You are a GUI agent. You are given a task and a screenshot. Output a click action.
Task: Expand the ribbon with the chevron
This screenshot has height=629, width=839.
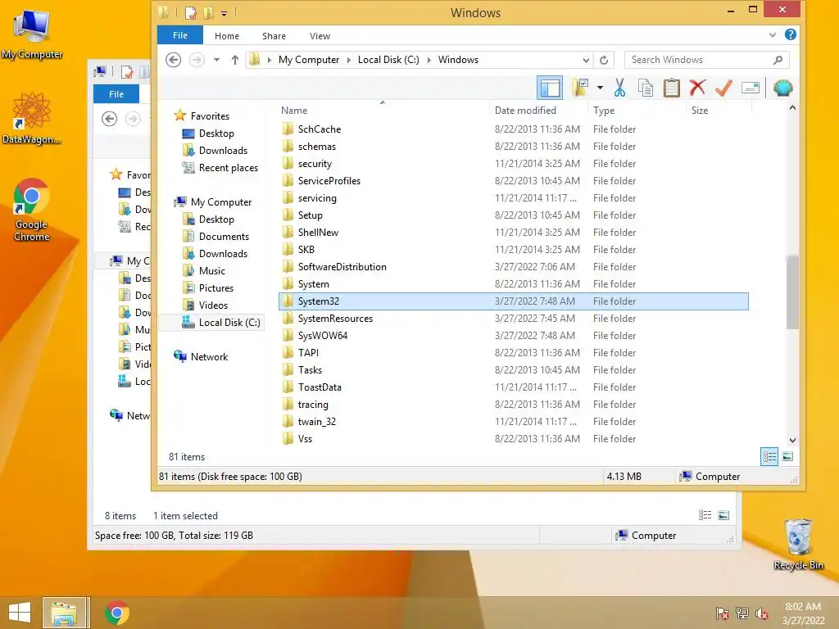[772, 35]
